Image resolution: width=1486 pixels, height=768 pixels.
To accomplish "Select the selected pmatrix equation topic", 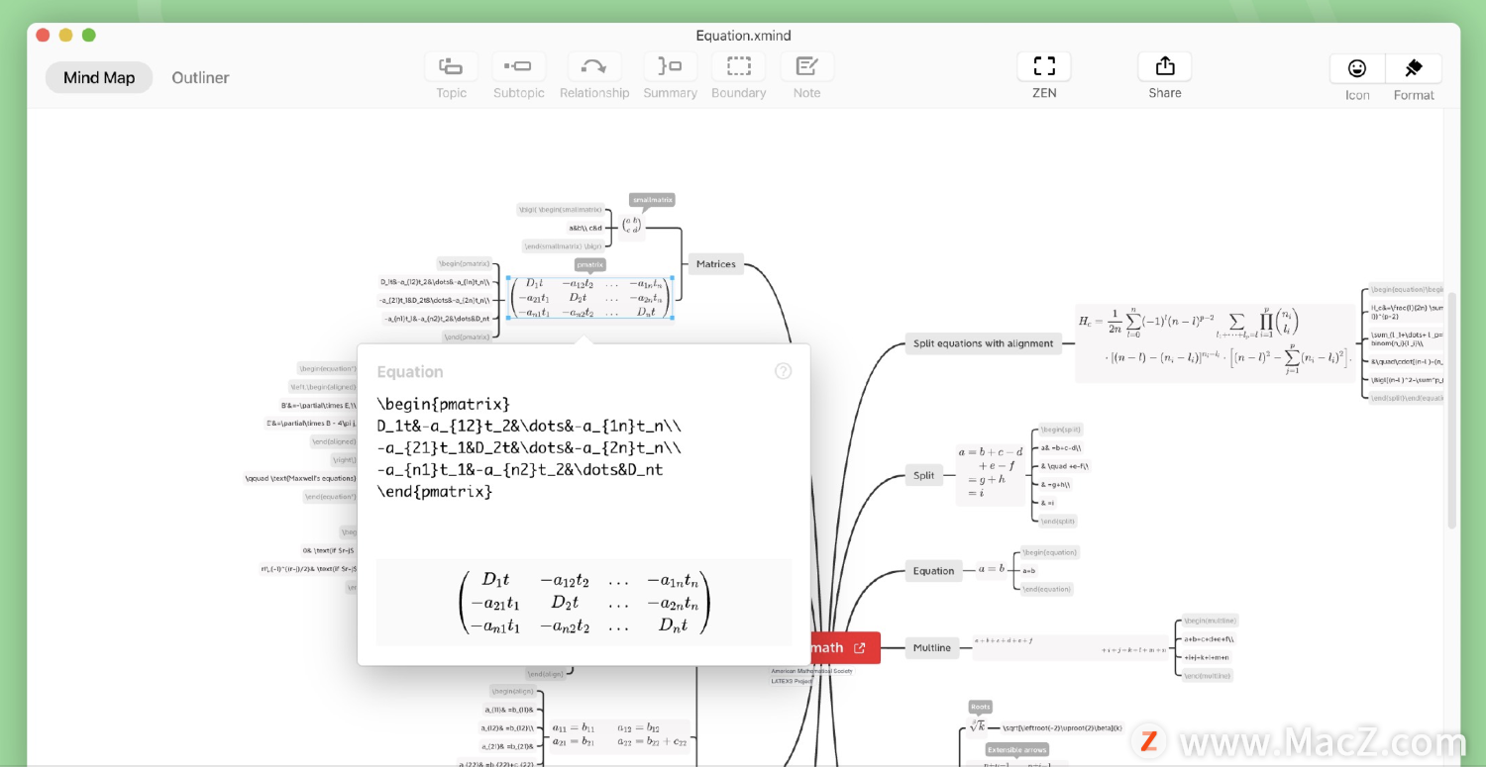I will click(x=590, y=298).
